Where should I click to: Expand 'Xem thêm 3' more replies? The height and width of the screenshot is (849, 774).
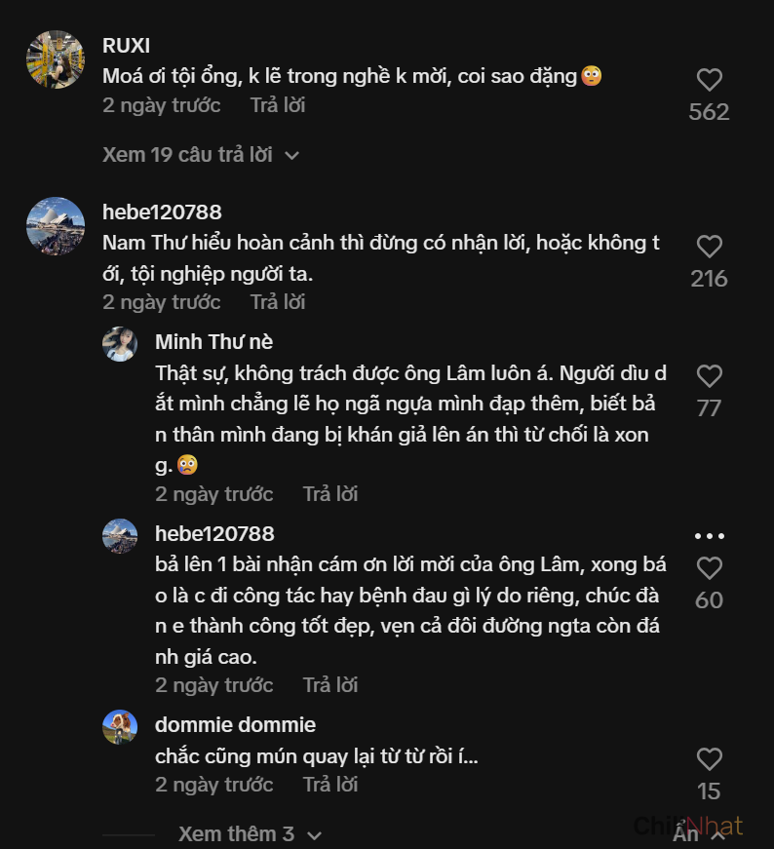pyautogui.click(x=249, y=834)
